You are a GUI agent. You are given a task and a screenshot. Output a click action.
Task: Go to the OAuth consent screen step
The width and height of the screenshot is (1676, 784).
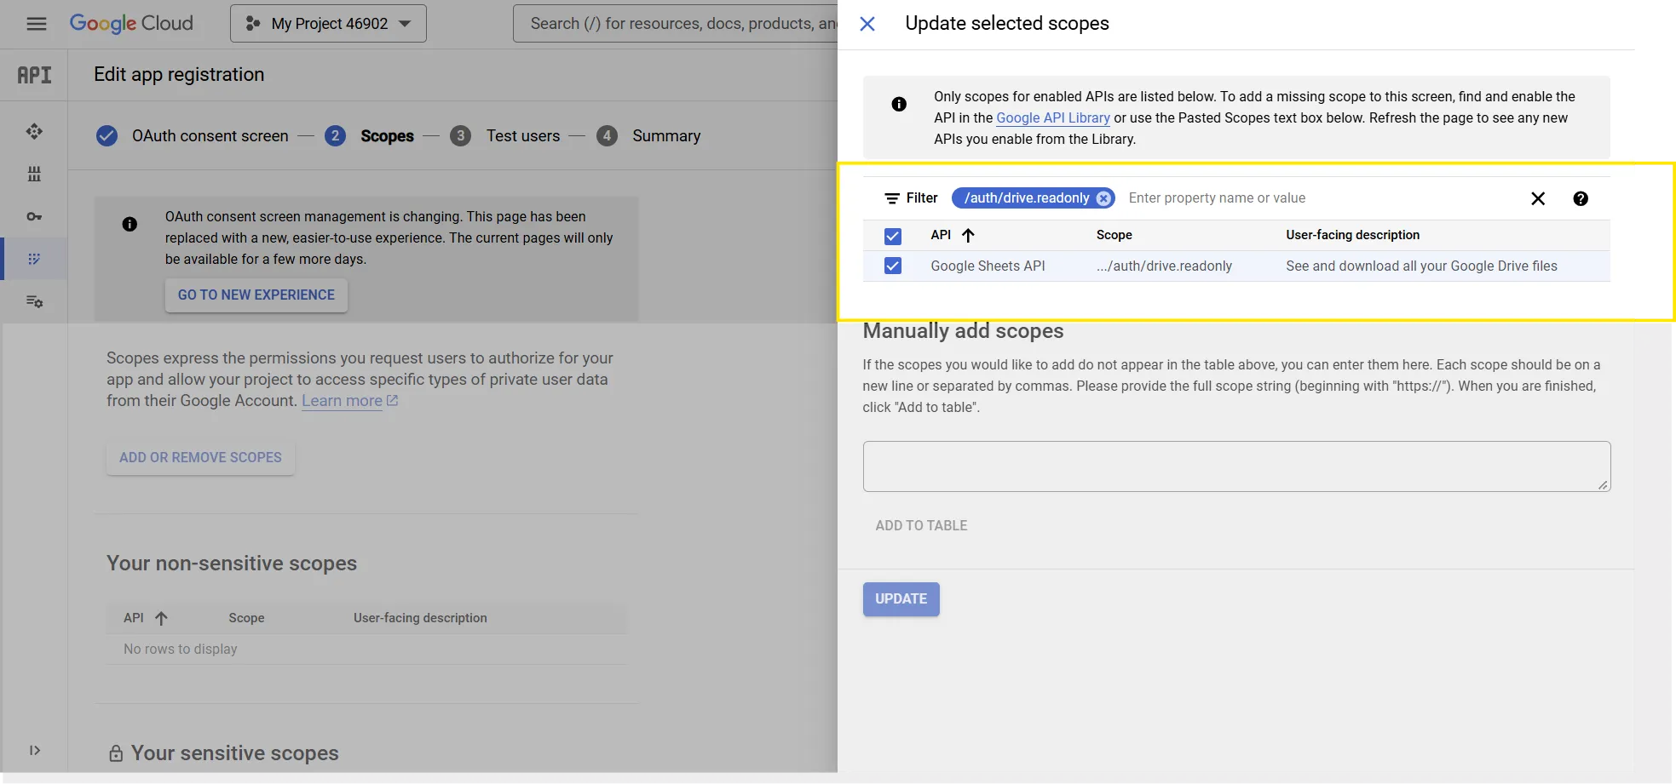coord(193,136)
